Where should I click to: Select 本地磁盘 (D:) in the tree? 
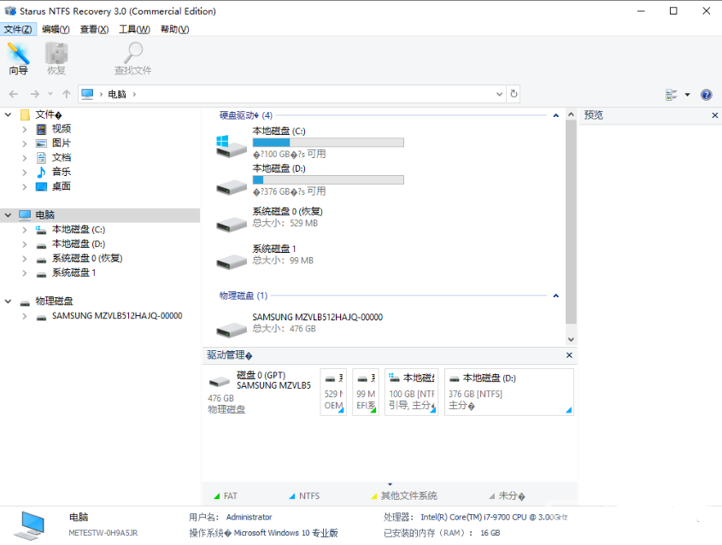(79, 243)
